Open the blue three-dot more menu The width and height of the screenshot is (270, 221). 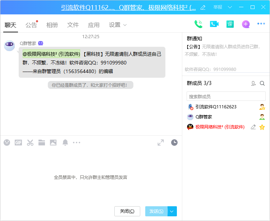point(261,24)
